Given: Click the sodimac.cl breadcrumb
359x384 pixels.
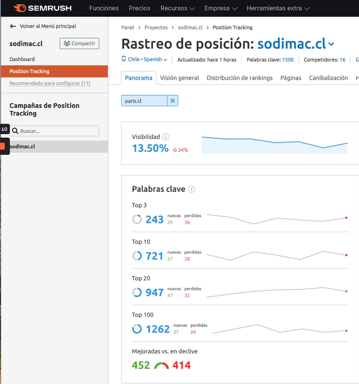Looking at the screenshot, I should [190, 28].
